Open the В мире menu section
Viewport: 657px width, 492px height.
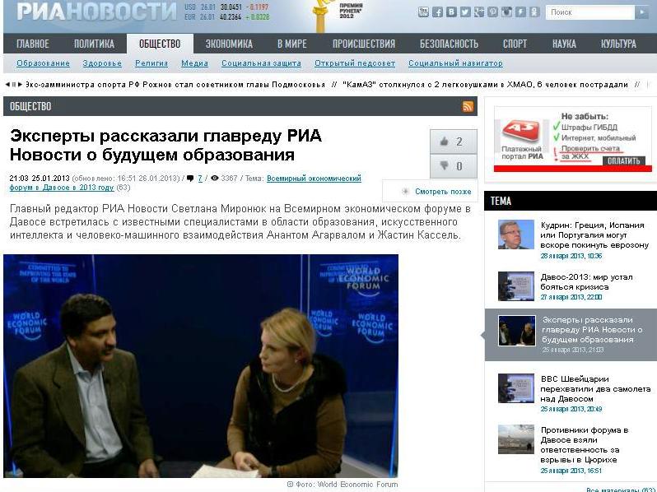point(292,44)
